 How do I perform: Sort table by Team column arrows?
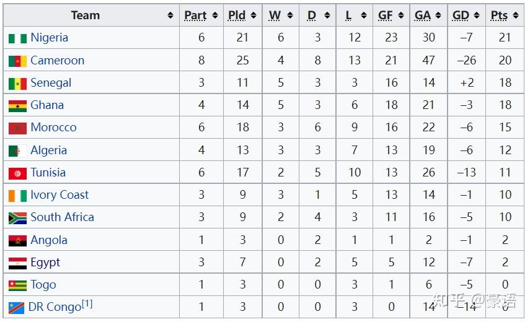point(170,15)
